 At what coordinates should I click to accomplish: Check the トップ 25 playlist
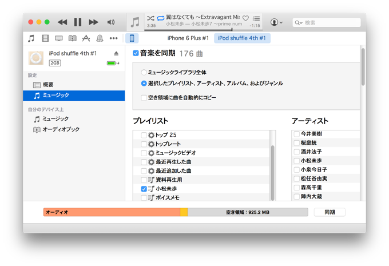click(144, 135)
